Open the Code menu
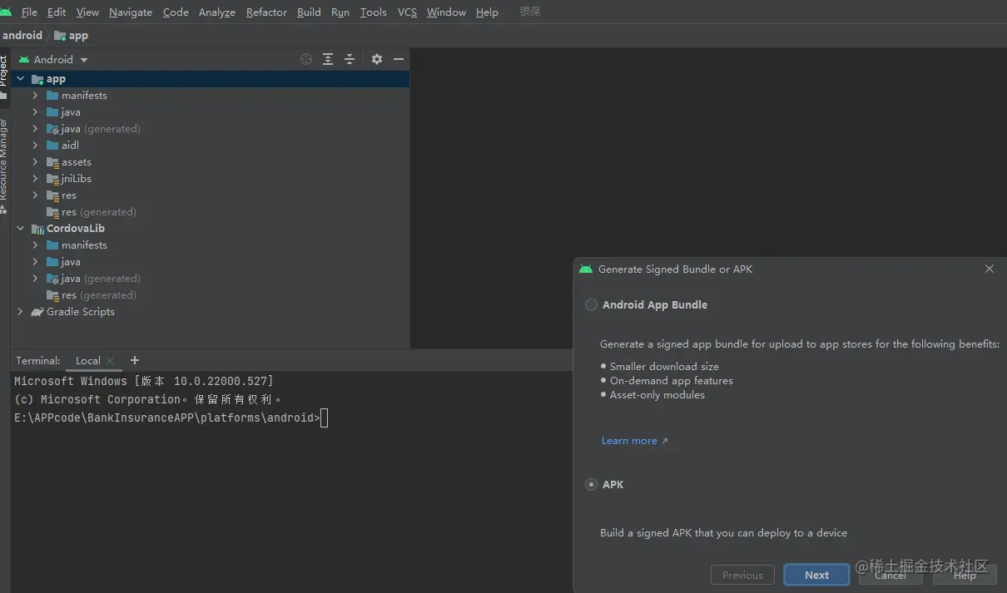1007x593 pixels. click(x=176, y=12)
